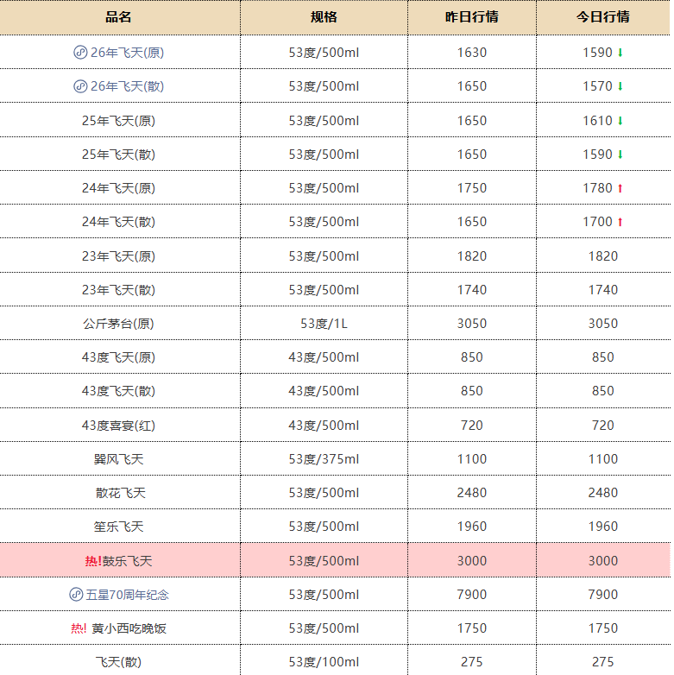674x675 pixels.
Task: Click the 昨日行情 column header
Action: [472, 16]
